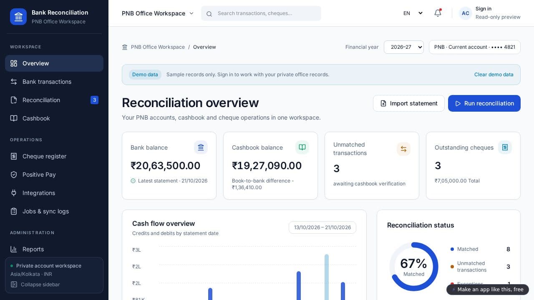
Task: Click the breadcrumb bank building icon
Action: tap(125, 47)
